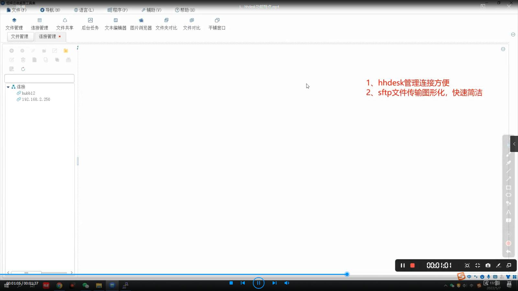The height and width of the screenshot is (291, 518).
Task: Open the 文件管理 toolbar tool
Action: [x=14, y=24]
